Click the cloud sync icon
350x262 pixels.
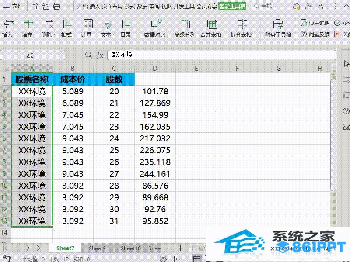297,6
